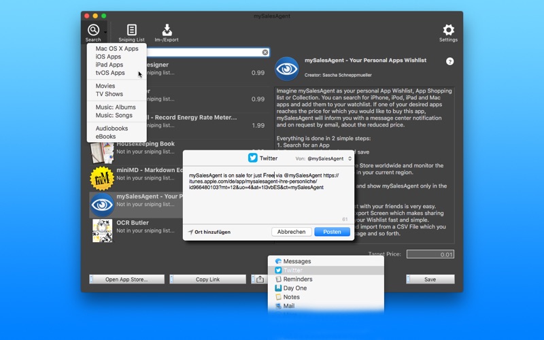544x340 pixels.
Task: Open the Sniping List toolbar item
Action: (131, 33)
